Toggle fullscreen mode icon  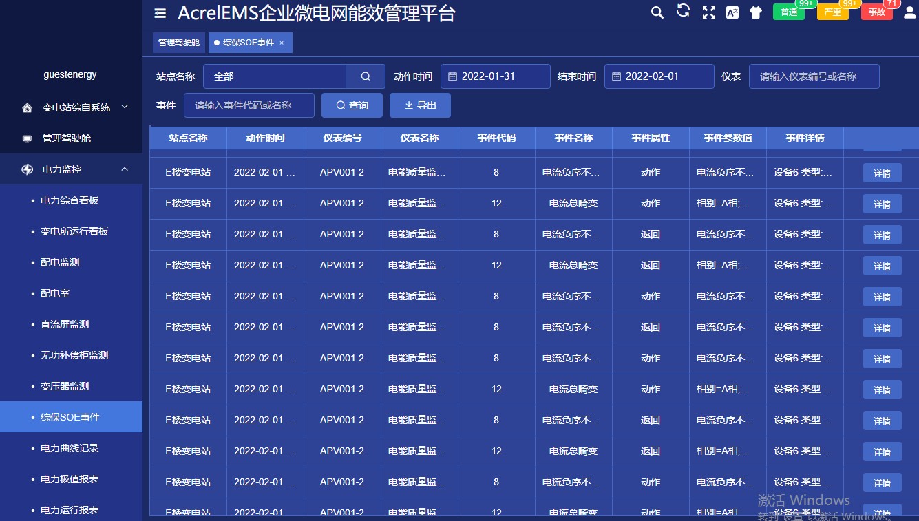pos(708,12)
